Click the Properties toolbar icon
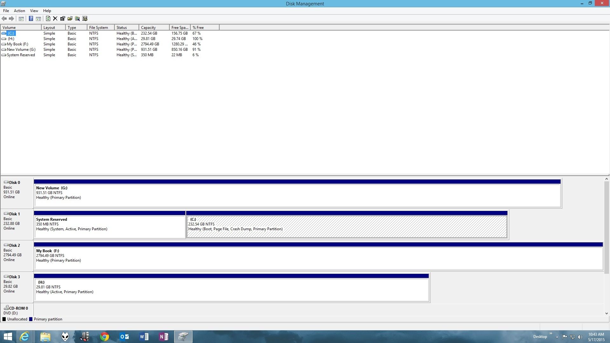Viewport: 610px width, 343px height. pyautogui.click(x=63, y=19)
